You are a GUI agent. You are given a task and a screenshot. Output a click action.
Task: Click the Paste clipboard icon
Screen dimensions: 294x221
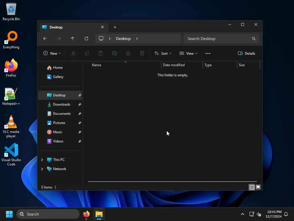101,53
